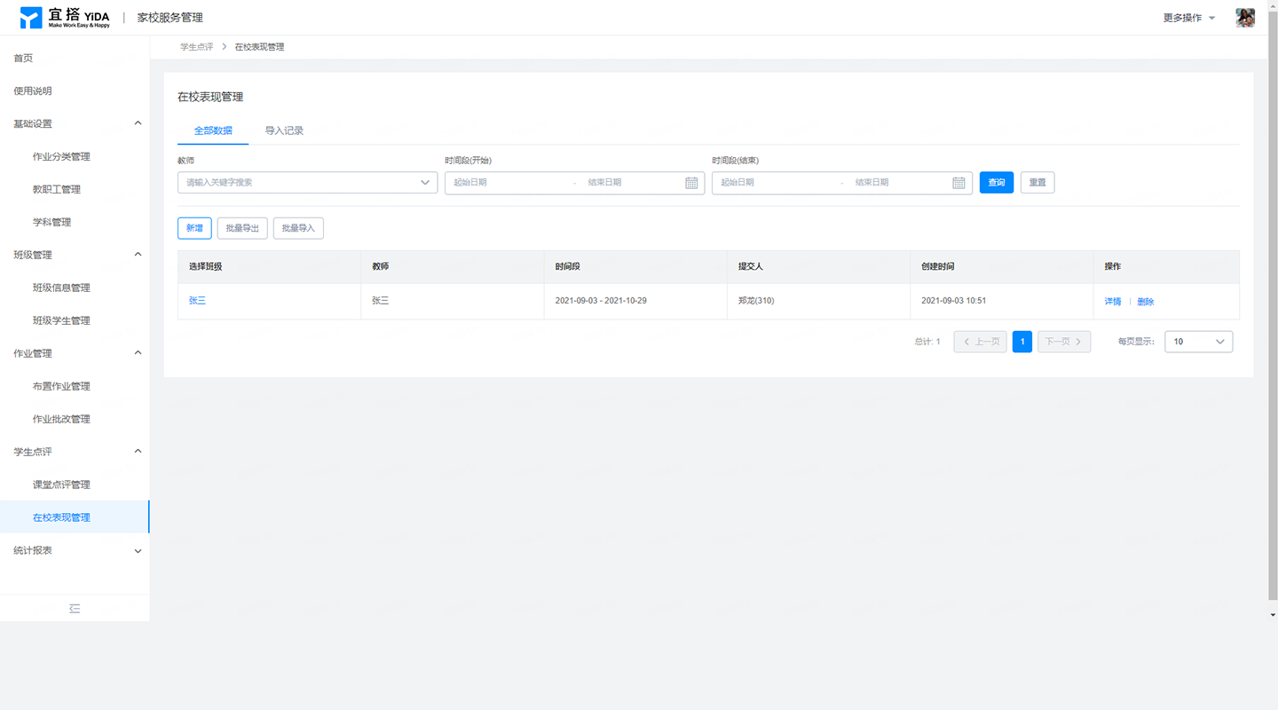Open 详情 for the 张三 row
The width and height of the screenshot is (1278, 710).
pyautogui.click(x=1113, y=302)
